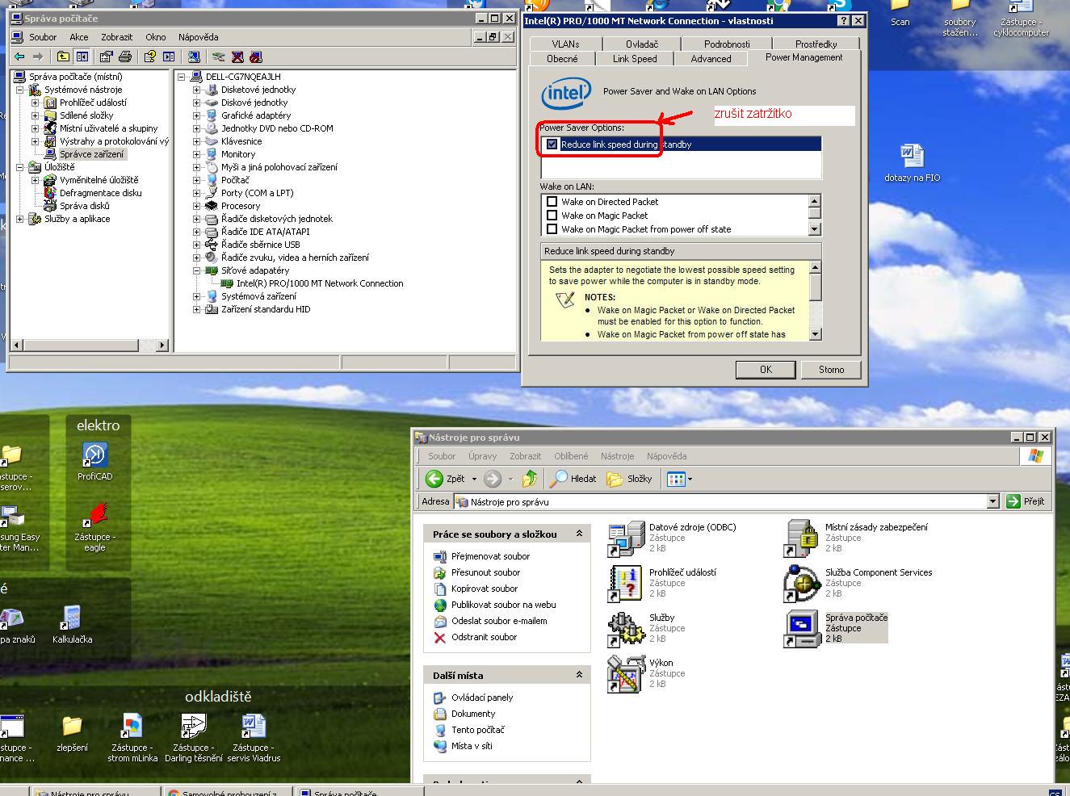The image size is (1070, 796).
Task: Collapse the Práce se soubory a složkou panel
Action: point(579,534)
